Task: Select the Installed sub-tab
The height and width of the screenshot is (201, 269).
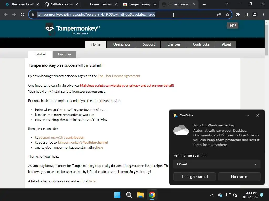Action: click(x=40, y=54)
